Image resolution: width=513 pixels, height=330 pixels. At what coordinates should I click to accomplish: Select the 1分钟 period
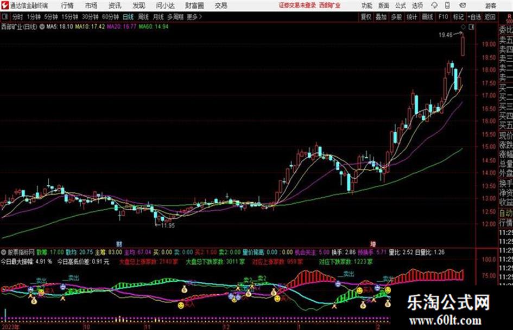34,17
